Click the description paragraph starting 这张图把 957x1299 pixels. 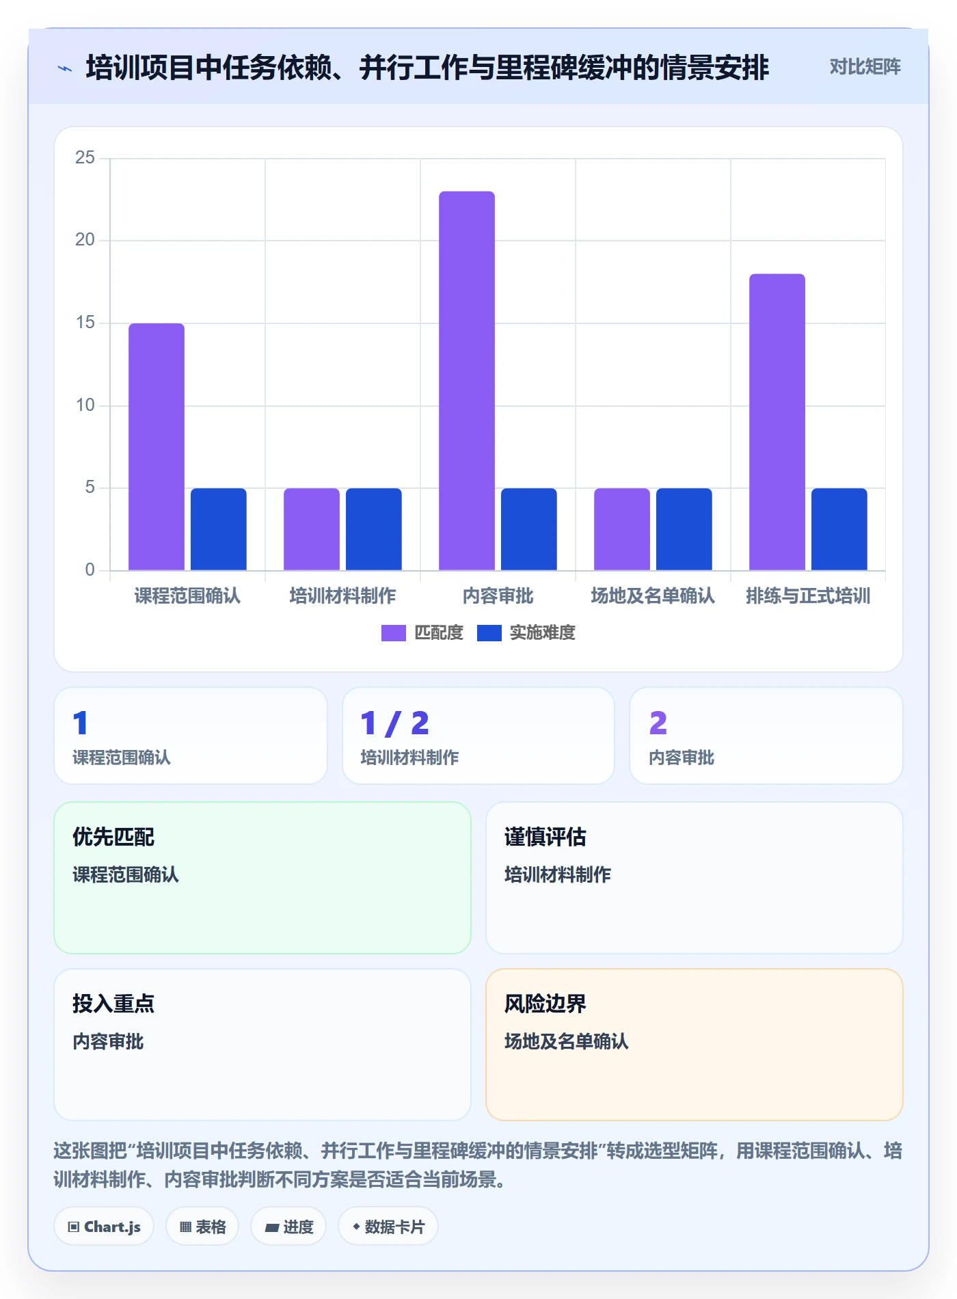(x=478, y=1165)
